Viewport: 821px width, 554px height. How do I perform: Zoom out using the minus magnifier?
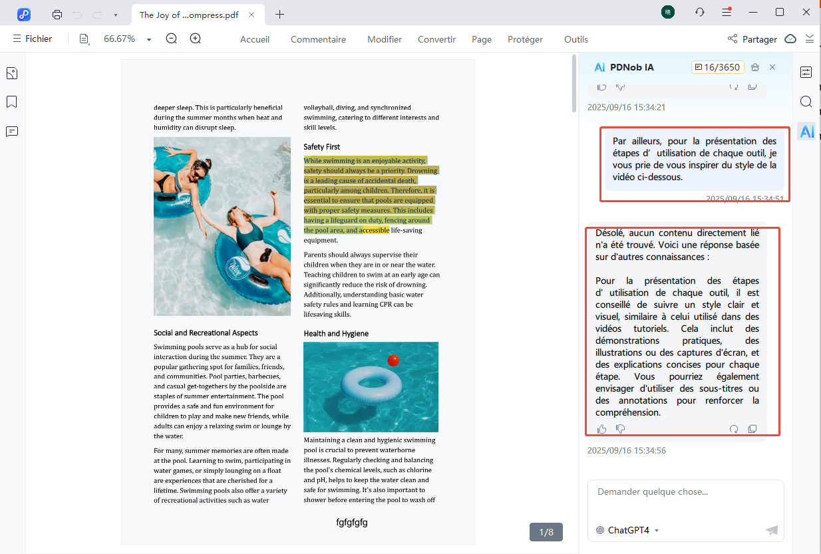pos(171,39)
